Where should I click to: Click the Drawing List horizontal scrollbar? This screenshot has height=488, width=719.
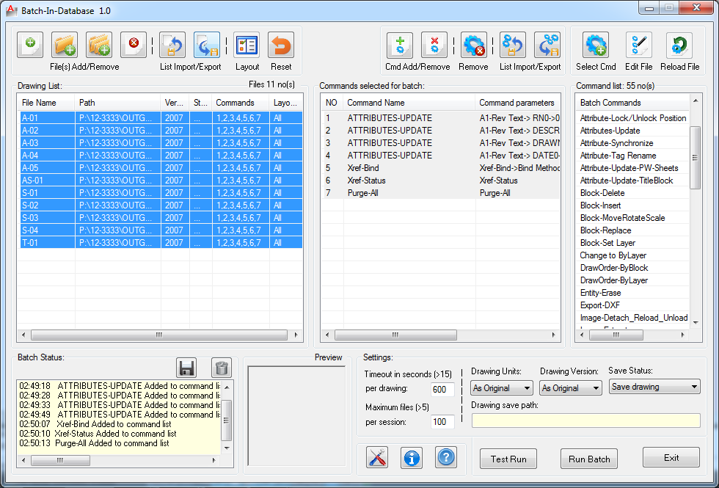[160, 335]
